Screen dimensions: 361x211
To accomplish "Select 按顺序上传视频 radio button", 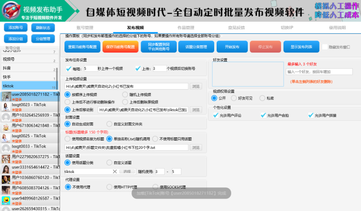I will 67,95.
